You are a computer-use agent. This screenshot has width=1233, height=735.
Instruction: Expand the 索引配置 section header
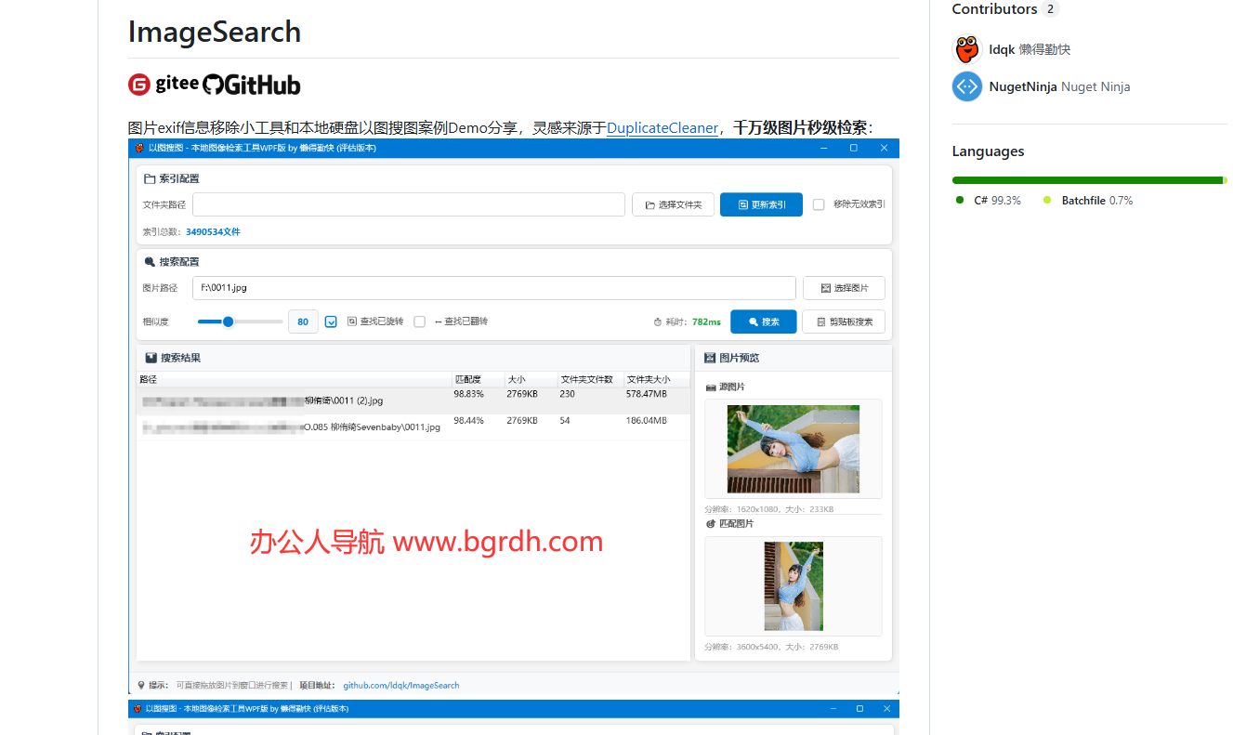coord(172,177)
